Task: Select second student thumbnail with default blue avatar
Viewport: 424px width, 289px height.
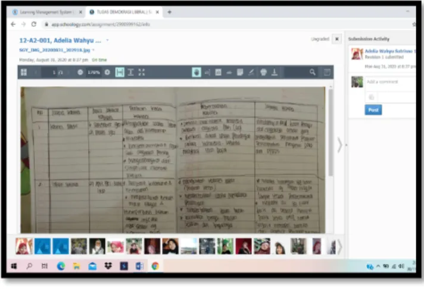Action: (42, 246)
